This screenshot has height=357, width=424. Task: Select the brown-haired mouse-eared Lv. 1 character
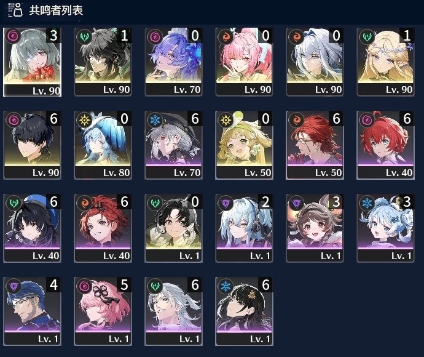coord(315,228)
